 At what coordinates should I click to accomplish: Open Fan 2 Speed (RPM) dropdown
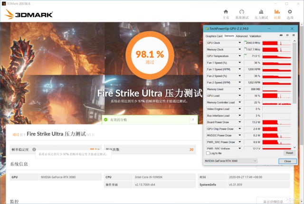point(240,83)
